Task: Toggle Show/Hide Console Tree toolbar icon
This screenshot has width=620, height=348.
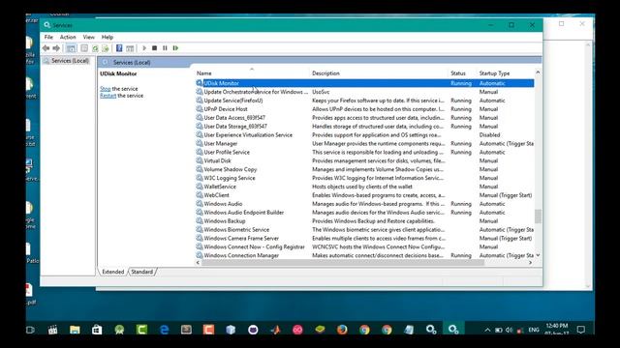Action: click(x=71, y=48)
